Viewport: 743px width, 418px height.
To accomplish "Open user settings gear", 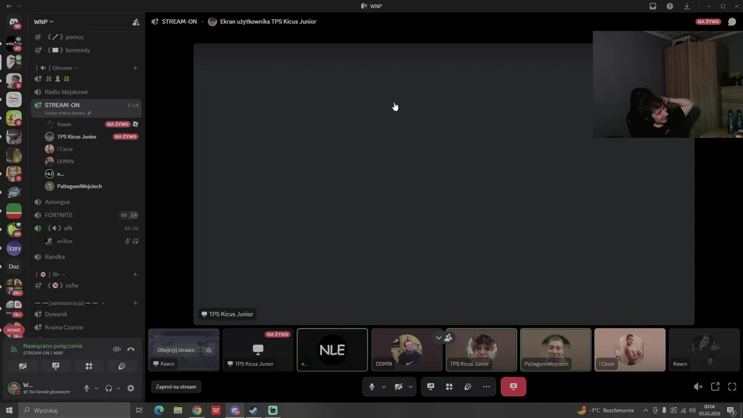I will [x=131, y=388].
